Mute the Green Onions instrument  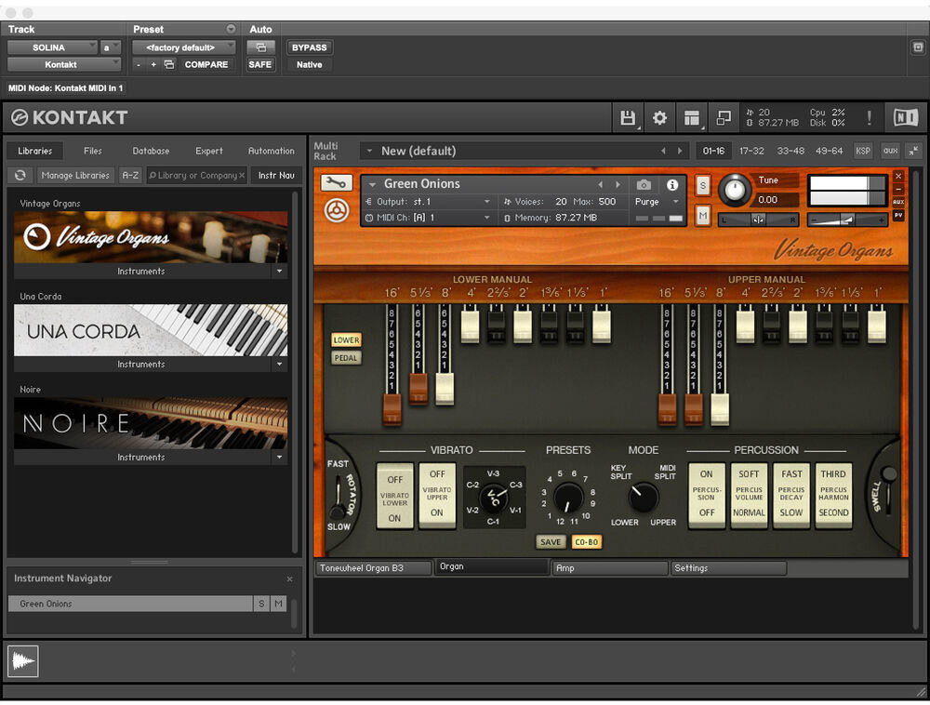pos(702,216)
